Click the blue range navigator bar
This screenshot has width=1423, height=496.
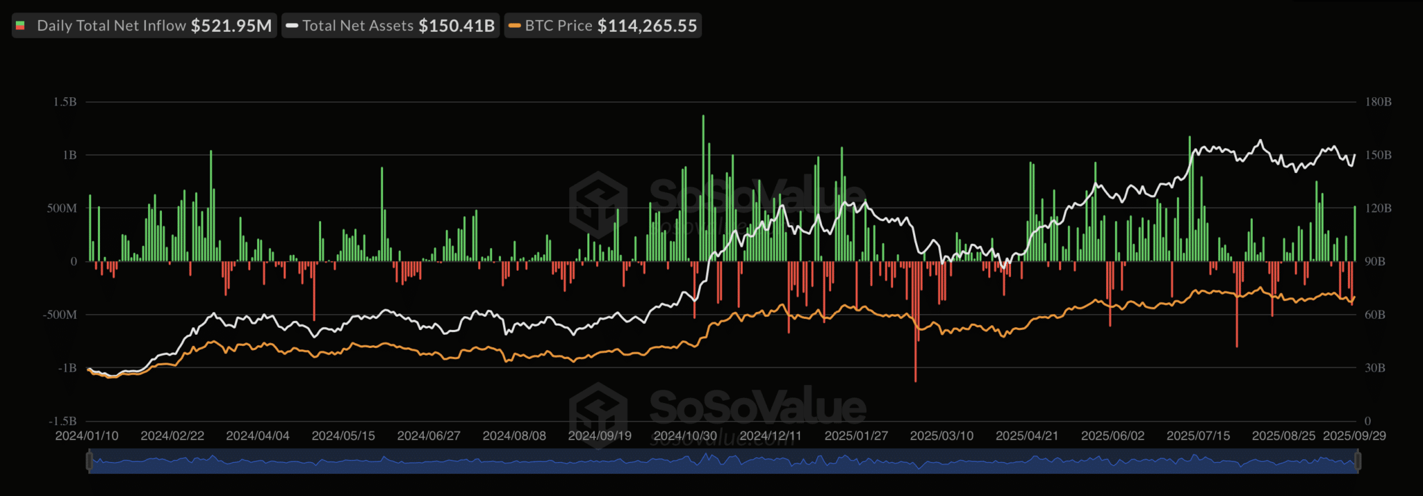723,461
